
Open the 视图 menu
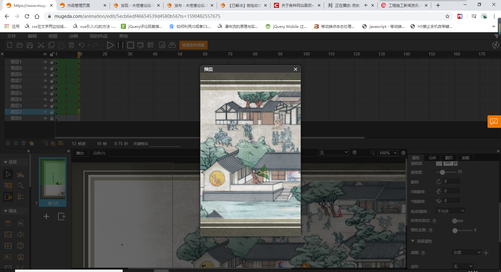click(53, 36)
